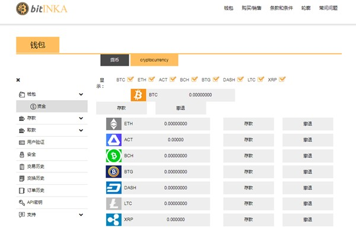Screen dimensions: 356x228
Task: Click the Ethereum ETH coin icon
Action: coord(114,124)
